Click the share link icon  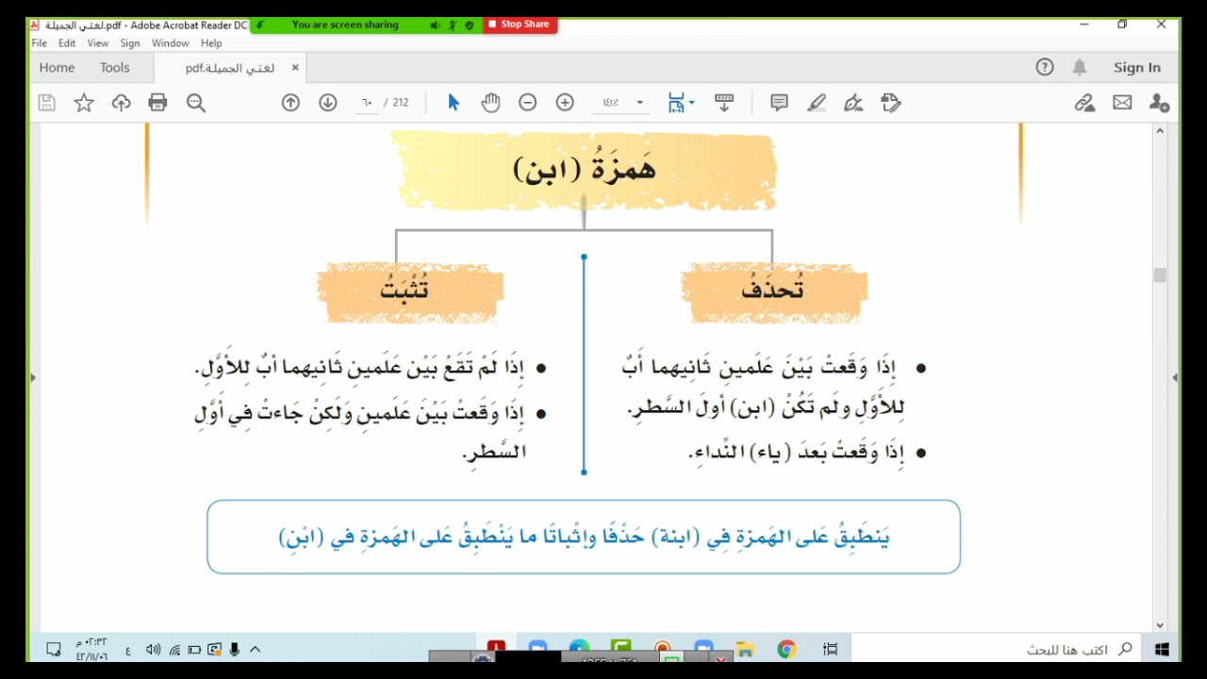[1084, 103]
